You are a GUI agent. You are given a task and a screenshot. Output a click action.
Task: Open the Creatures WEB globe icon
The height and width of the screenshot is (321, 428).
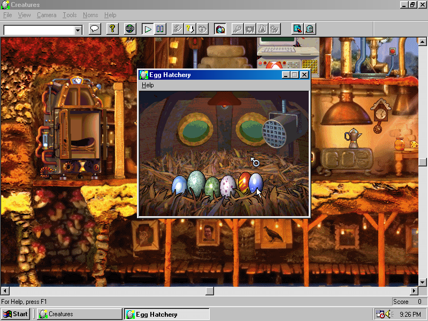(129, 29)
